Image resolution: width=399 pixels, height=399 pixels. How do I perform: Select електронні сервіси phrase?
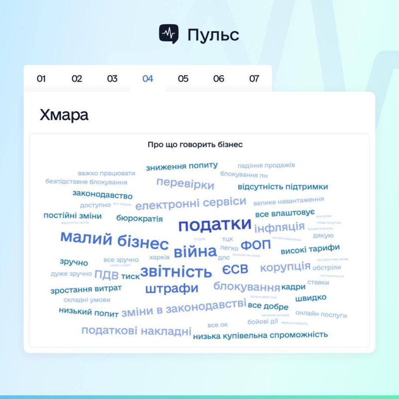click(191, 203)
